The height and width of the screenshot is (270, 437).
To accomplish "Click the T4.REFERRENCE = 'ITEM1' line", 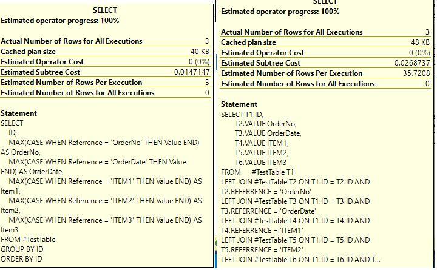I will point(262,231).
